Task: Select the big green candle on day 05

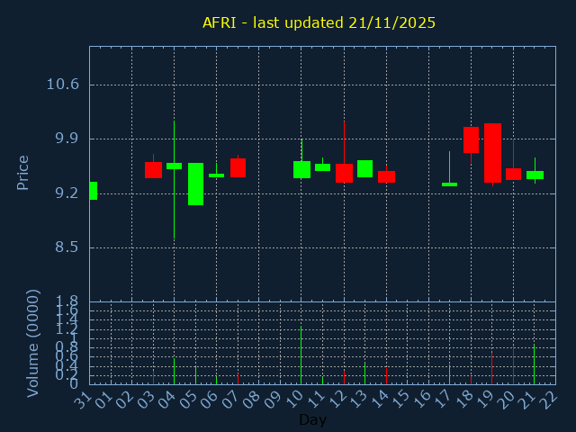Action: (195, 184)
